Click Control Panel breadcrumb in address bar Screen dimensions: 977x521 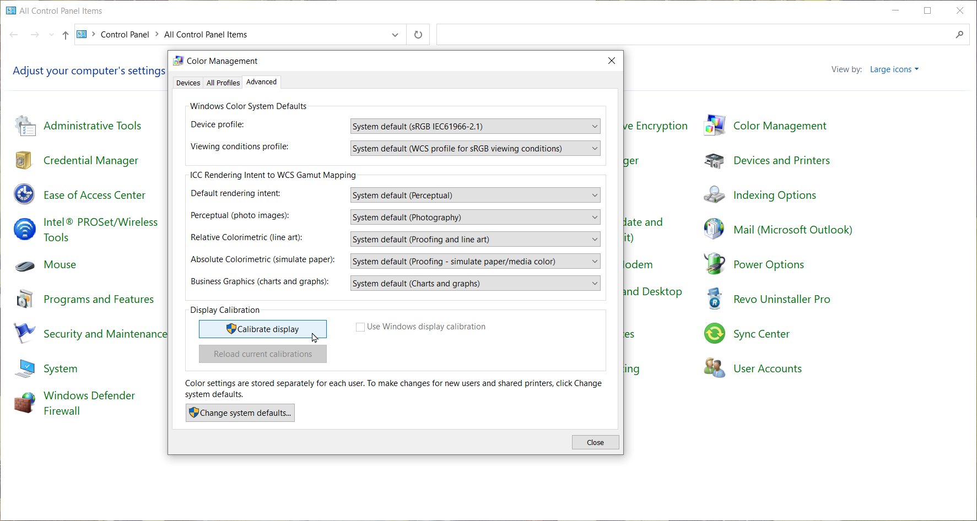pos(125,35)
